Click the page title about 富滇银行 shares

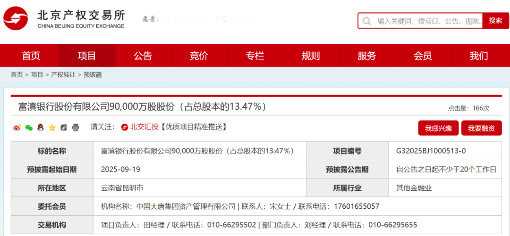click(x=143, y=106)
